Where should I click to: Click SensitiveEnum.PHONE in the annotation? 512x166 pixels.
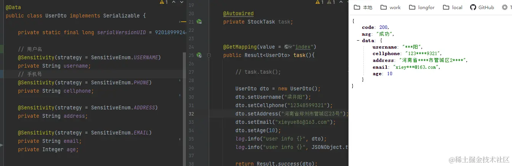tap(120, 82)
